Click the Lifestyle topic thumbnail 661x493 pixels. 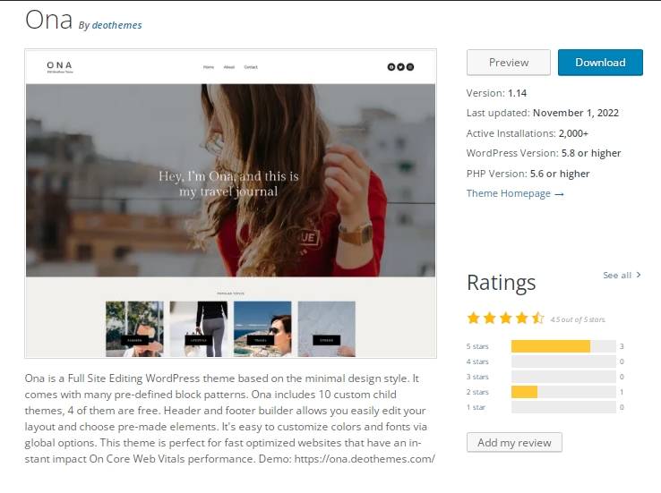pos(199,328)
